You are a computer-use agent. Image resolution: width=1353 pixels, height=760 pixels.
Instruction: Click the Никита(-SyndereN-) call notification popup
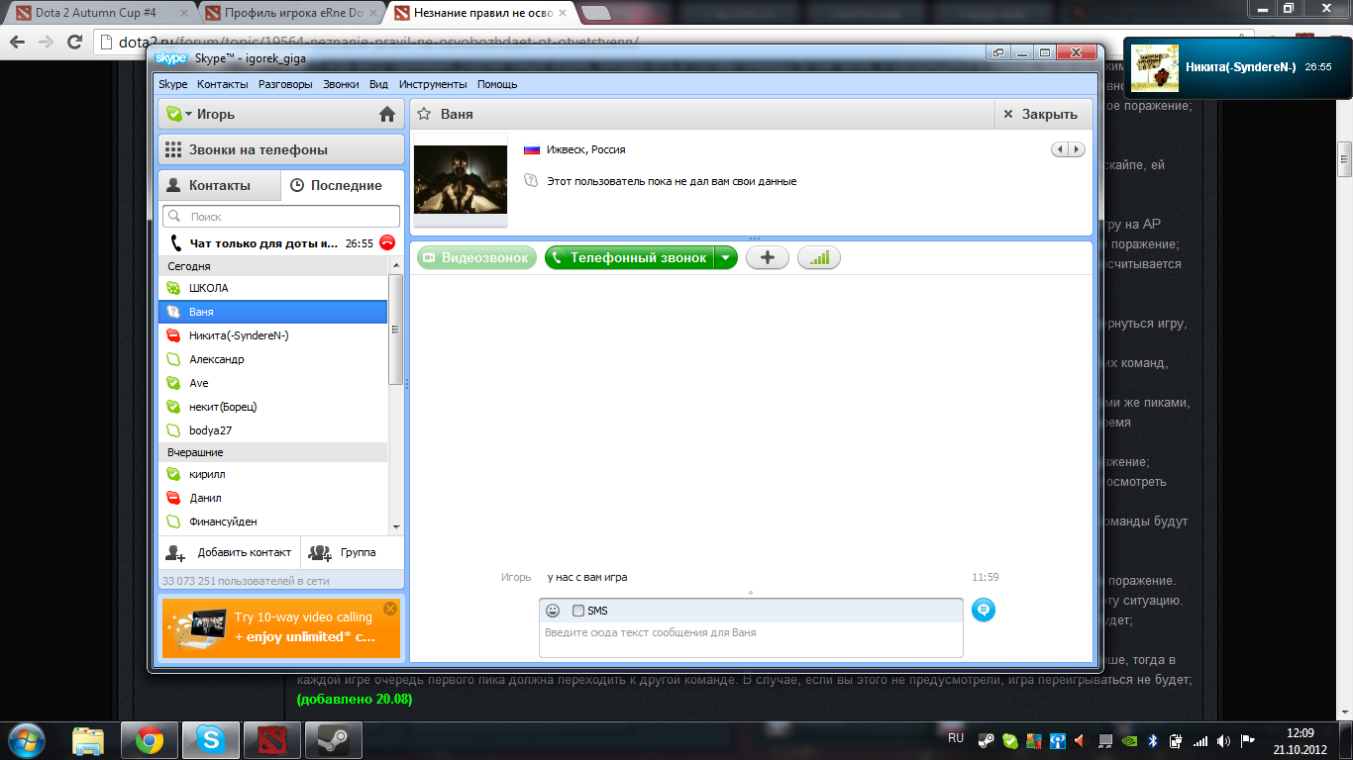pyautogui.click(x=1237, y=67)
